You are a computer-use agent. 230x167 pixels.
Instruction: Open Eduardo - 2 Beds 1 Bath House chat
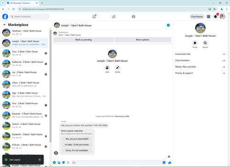[x=25, y=115]
